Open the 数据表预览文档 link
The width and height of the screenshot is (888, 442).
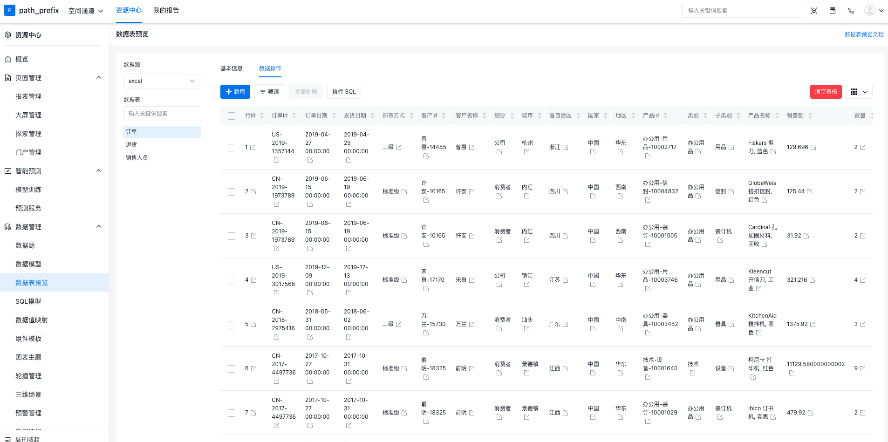(864, 34)
